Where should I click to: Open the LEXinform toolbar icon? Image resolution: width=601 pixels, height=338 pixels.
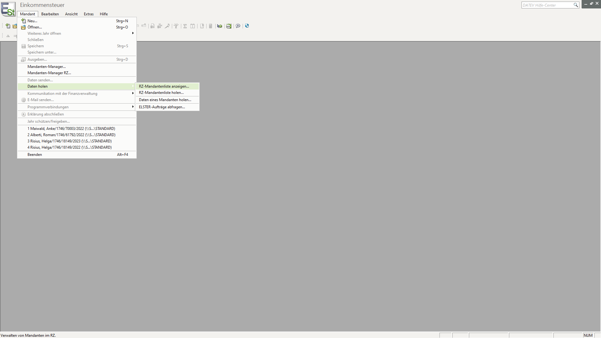[229, 26]
